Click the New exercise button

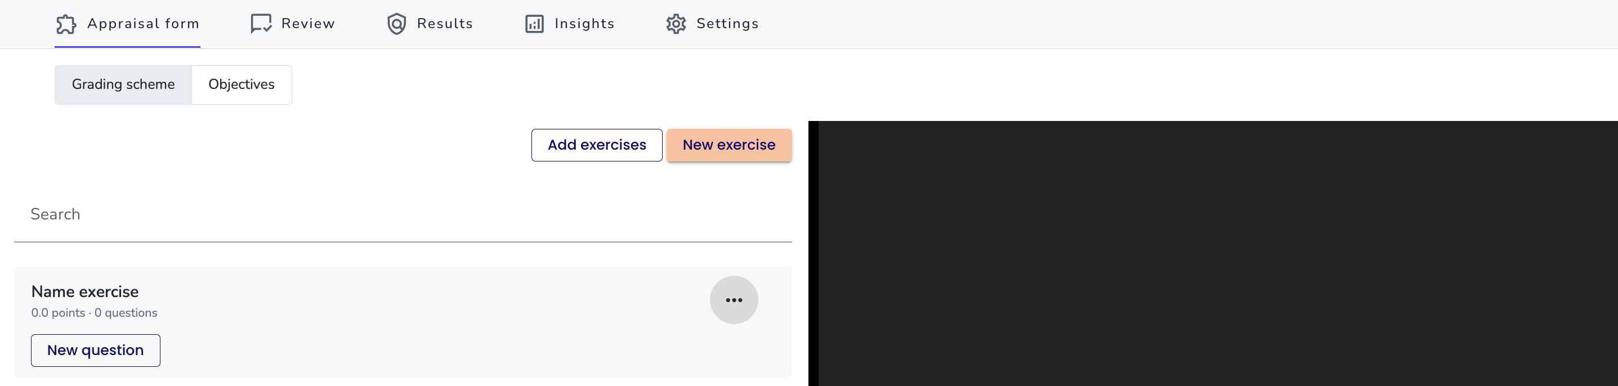[x=728, y=145]
